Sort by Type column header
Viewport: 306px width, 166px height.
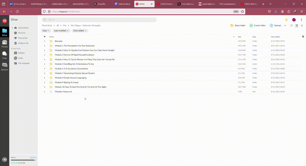tap(254, 37)
